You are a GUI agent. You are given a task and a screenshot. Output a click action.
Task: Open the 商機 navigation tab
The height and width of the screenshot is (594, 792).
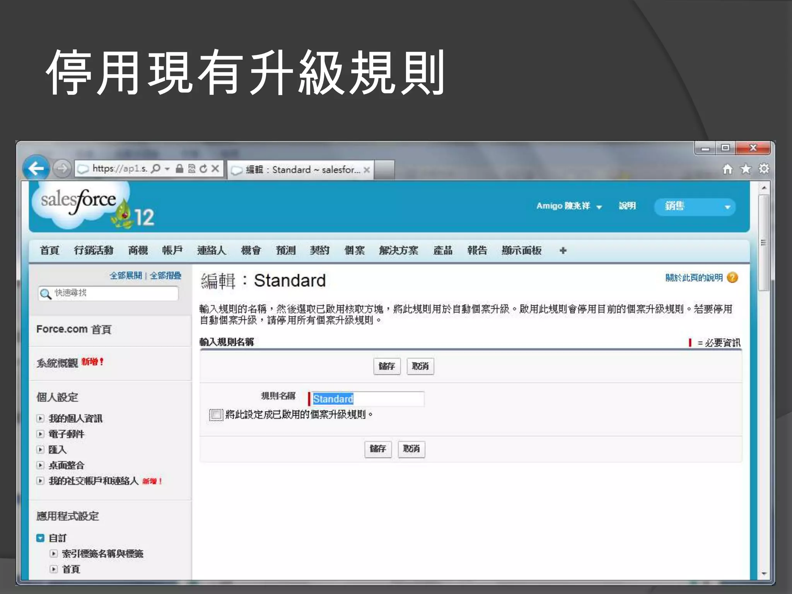(138, 251)
